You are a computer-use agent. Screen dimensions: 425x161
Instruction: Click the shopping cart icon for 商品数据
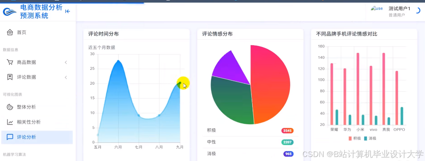10,63
